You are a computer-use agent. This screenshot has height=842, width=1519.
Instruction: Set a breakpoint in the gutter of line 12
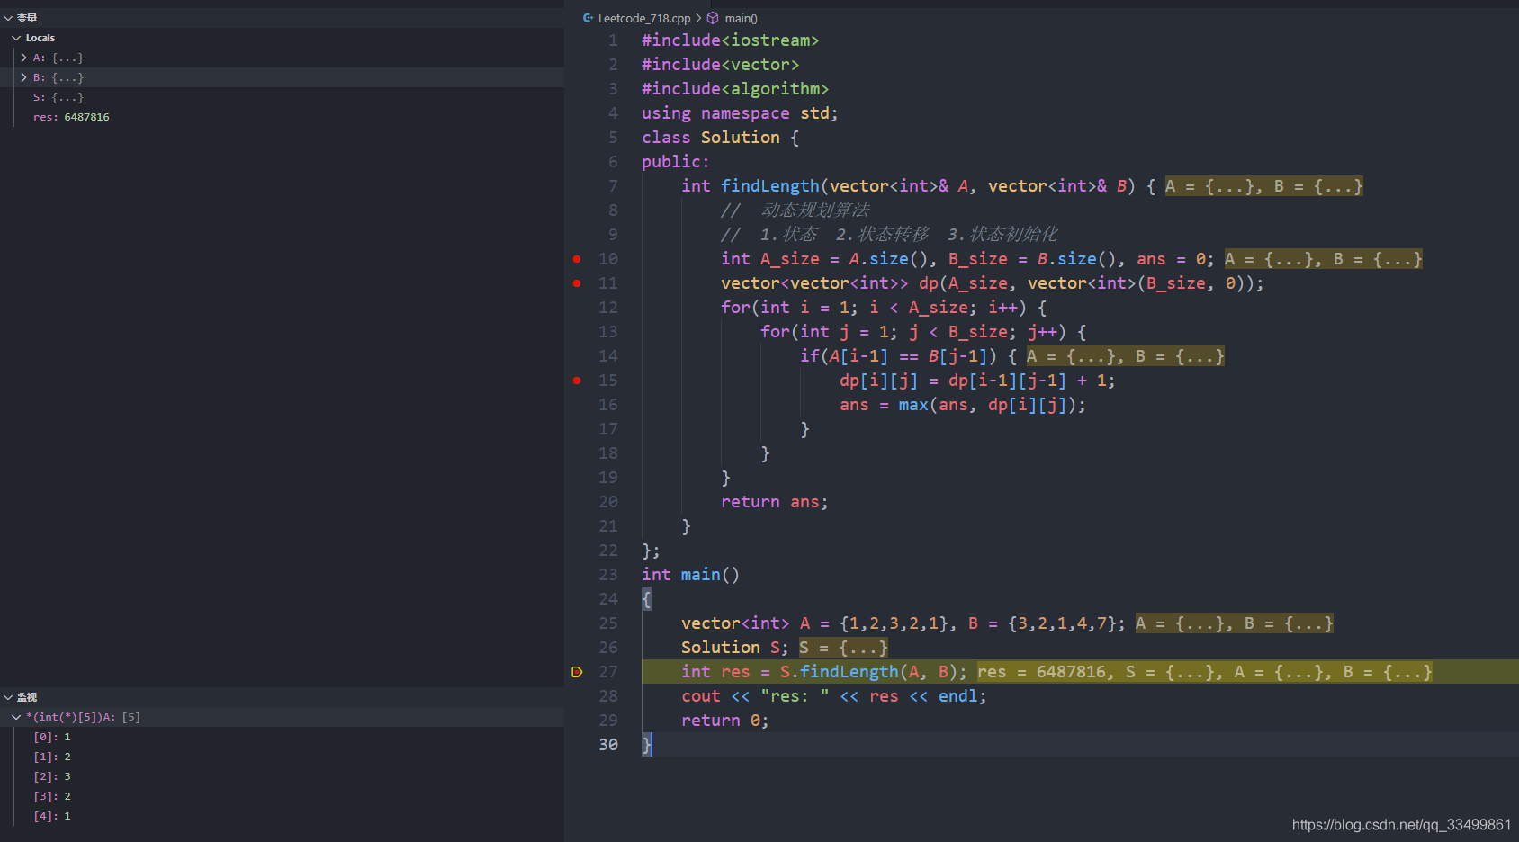click(577, 307)
